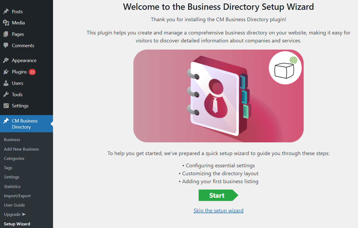Screen dimensions: 358x228
Task: Click the CM Business Directory pin icon
Action: pyautogui.click(x=6, y=121)
